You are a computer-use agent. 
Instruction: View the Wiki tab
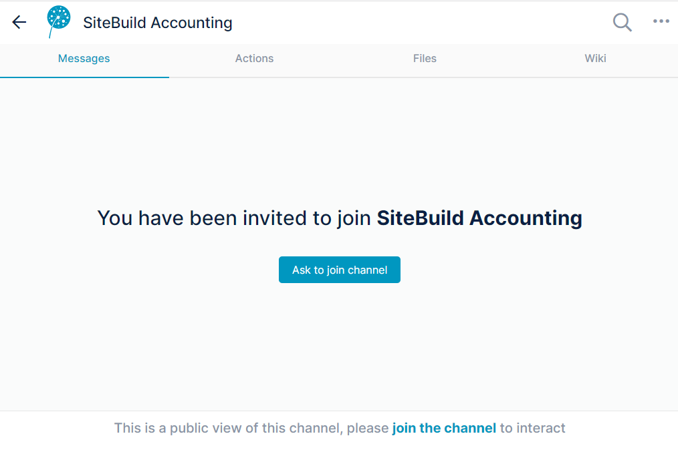(595, 58)
